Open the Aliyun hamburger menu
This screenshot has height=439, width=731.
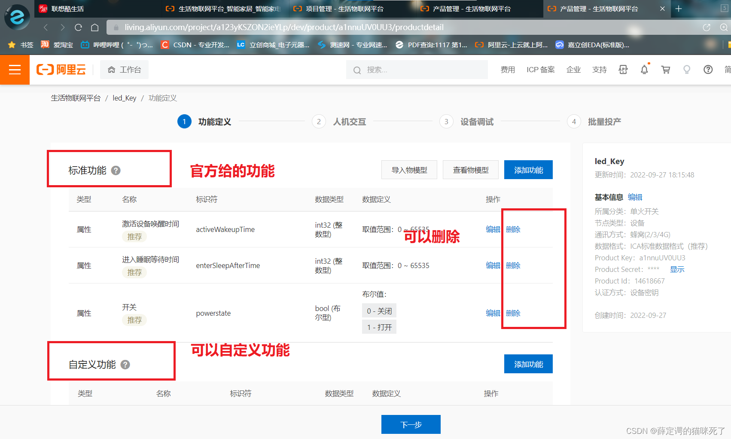(15, 70)
